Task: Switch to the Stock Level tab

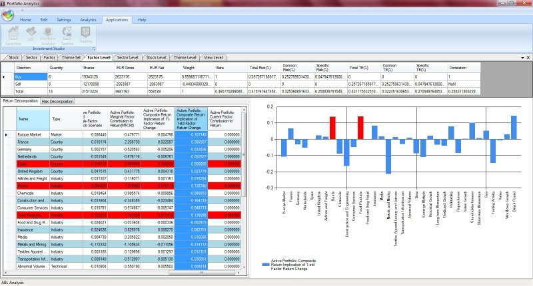Action: 156,58
